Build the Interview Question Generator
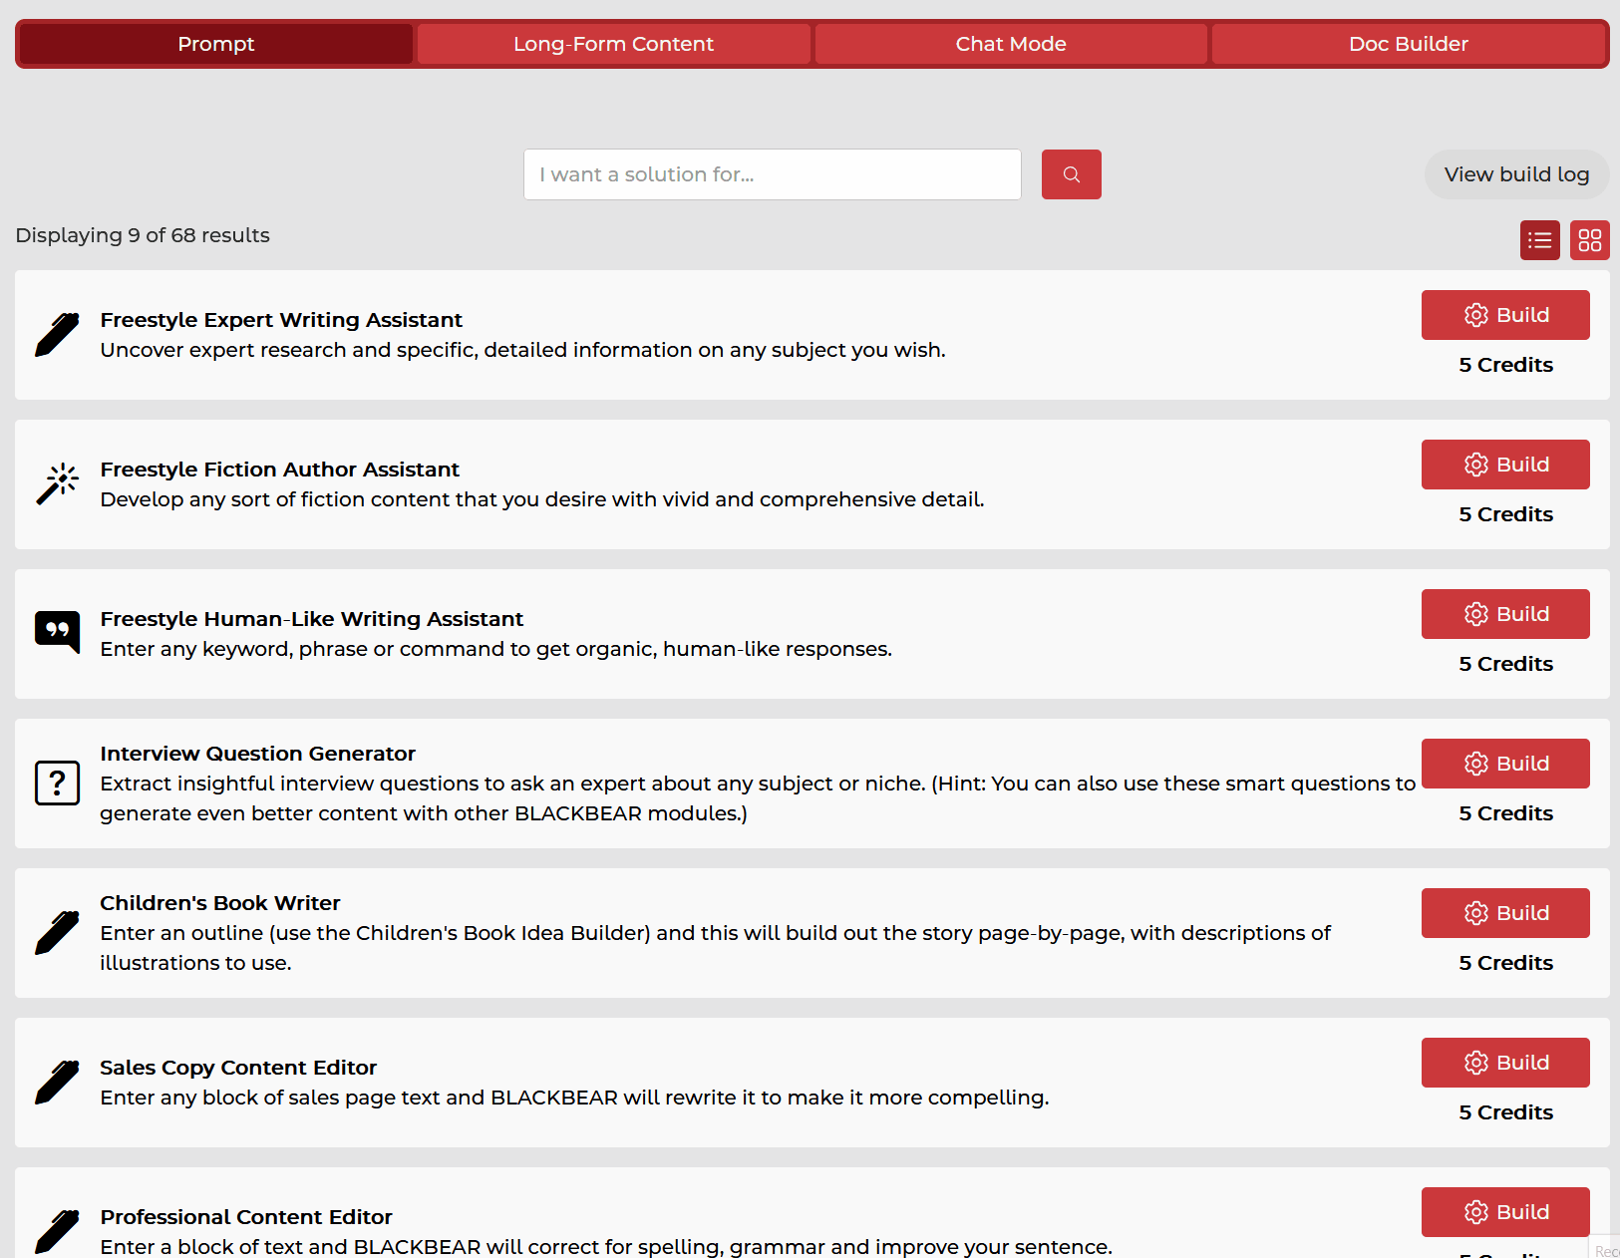 [x=1504, y=764]
